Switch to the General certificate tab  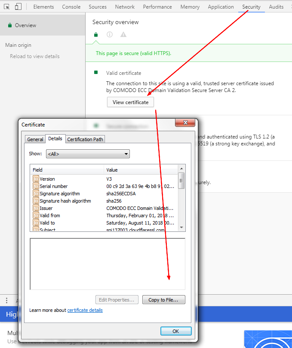[x=35, y=139]
